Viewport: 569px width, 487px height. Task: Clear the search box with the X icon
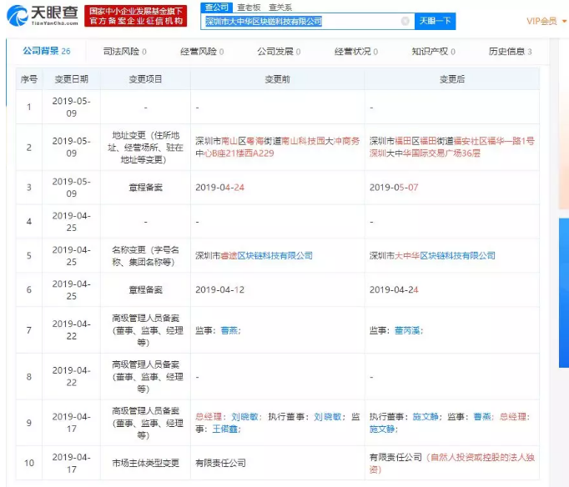tap(405, 21)
